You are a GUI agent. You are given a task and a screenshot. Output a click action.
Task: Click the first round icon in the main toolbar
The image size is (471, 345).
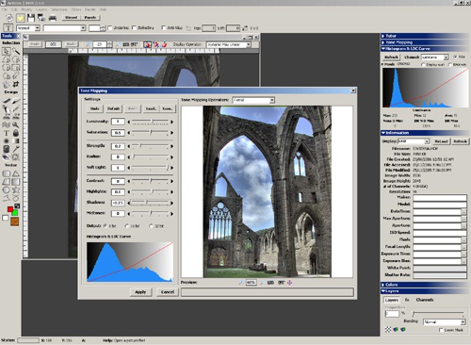(x=9, y=18)
